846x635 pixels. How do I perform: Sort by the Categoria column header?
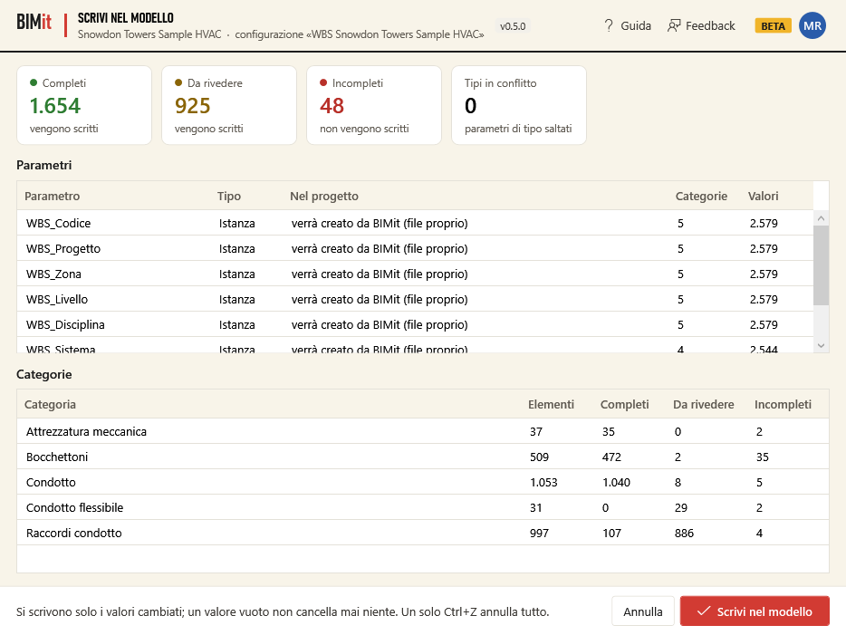(x=50, y=404)
